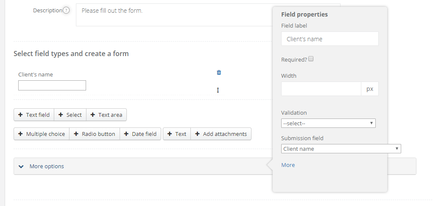Add a Text element
Screen dimensions: 433x206
point(176,134)
